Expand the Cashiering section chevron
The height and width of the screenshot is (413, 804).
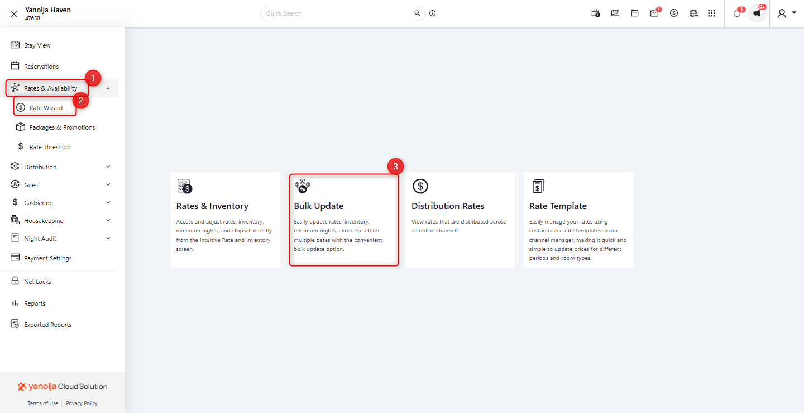[108, 202]
